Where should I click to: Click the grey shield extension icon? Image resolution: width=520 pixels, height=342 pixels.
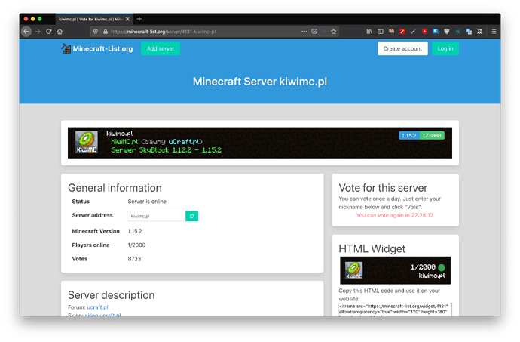click(x=447, y=32)
